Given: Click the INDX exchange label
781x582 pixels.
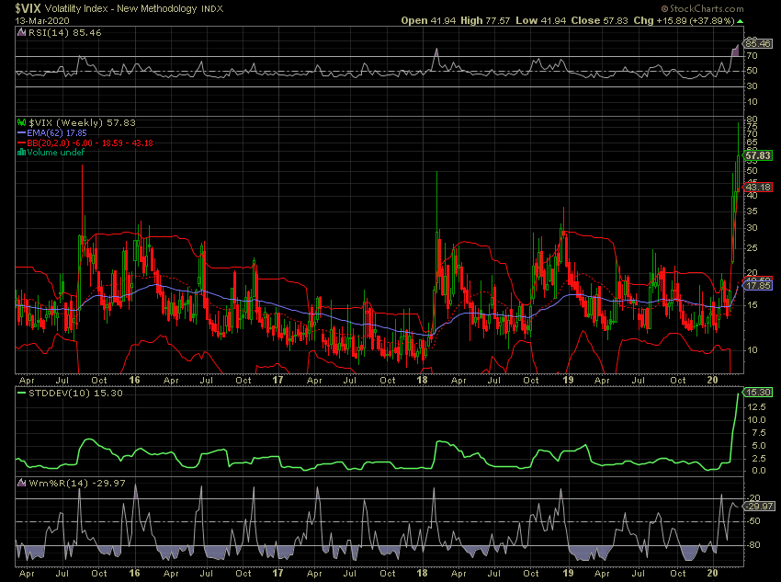Looking at the screenshot, I should click(x=212, y=9).
